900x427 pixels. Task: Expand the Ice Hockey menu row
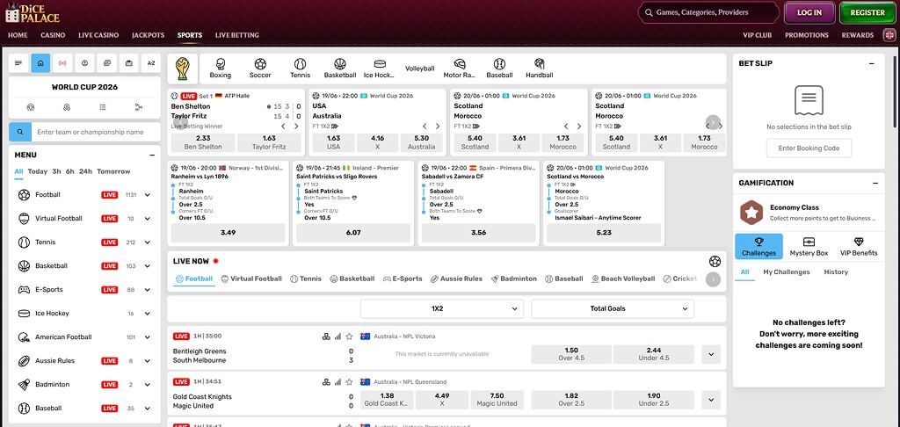(148, 314)
